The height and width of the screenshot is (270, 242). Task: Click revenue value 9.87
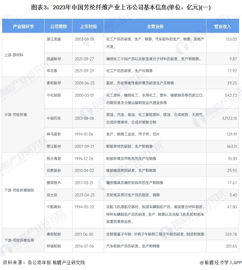tap(233, 59)
